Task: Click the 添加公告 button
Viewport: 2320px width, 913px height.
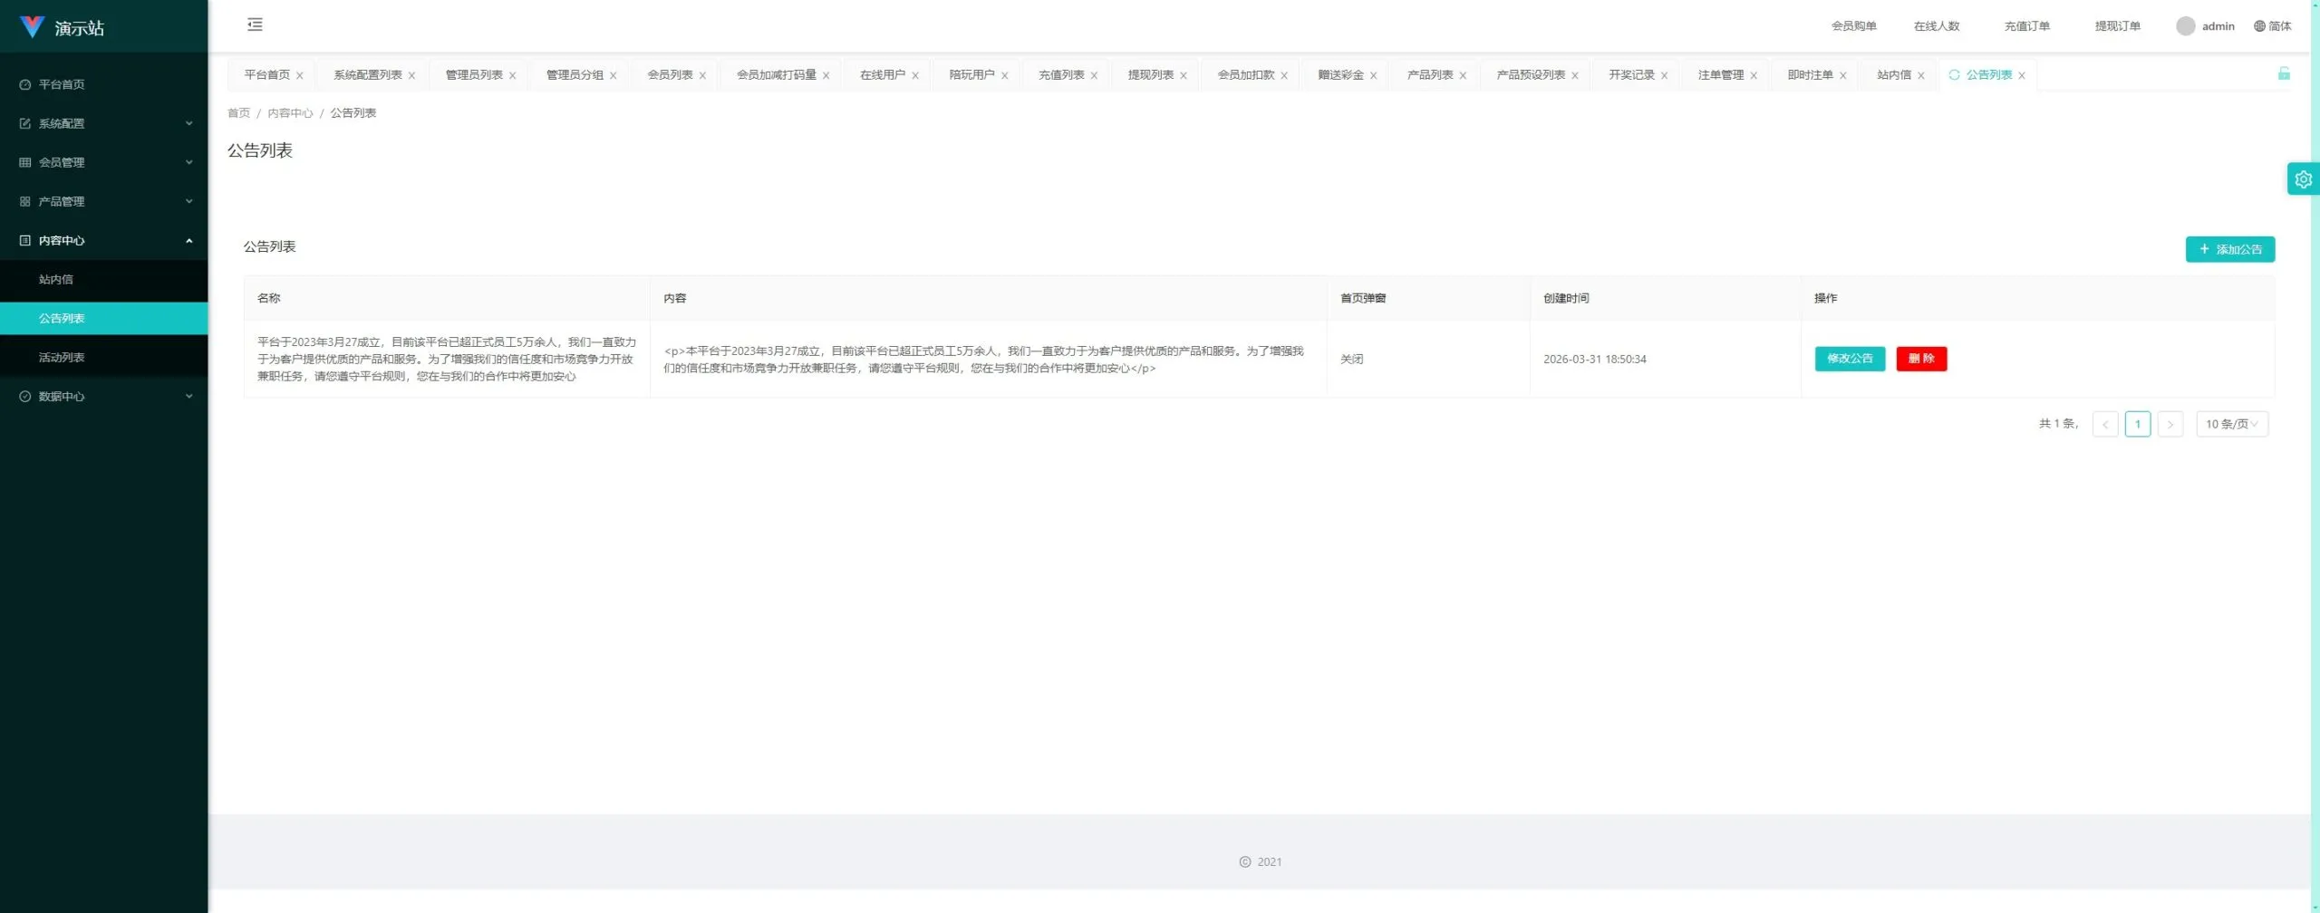Action: pyautogui.click(x=2230, y=249)
